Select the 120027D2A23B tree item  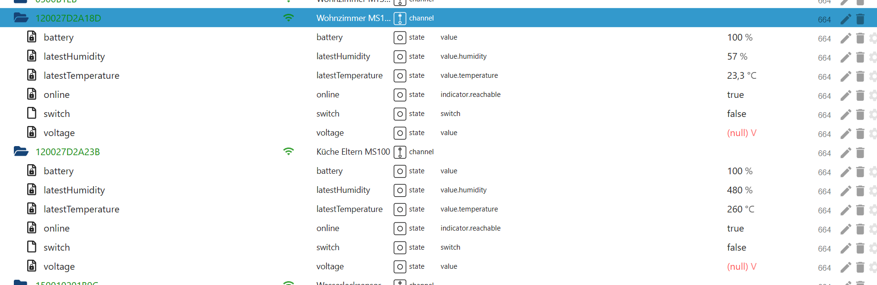pyautogui.click(x=67, y=152)
